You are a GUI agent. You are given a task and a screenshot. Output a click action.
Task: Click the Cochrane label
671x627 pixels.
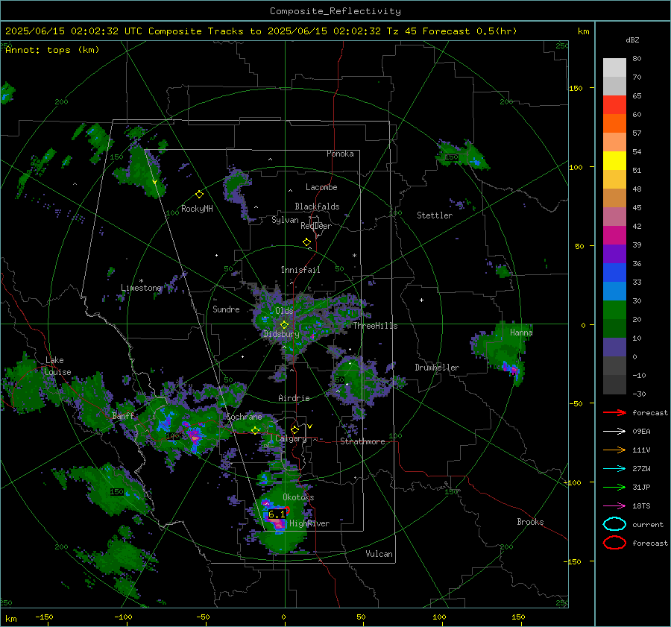coord(244,417)
